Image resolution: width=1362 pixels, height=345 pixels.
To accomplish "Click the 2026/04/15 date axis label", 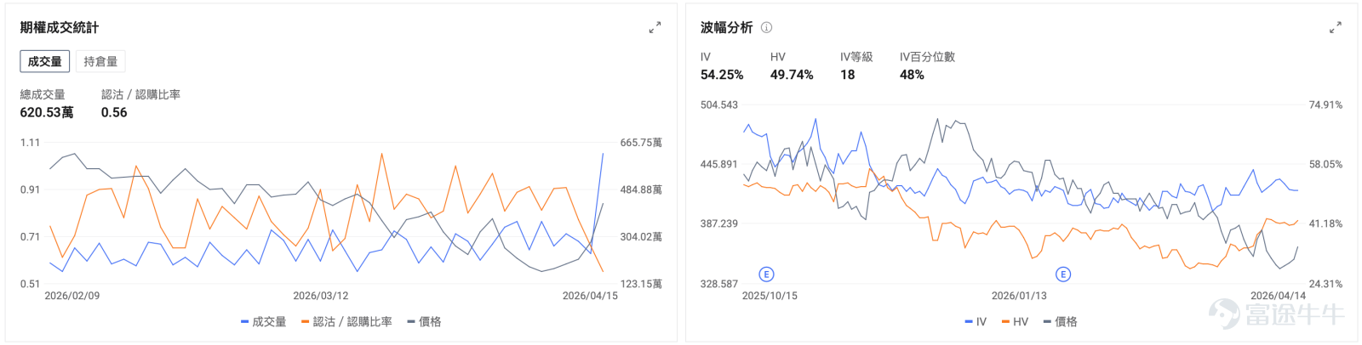I will pos(590,296).
